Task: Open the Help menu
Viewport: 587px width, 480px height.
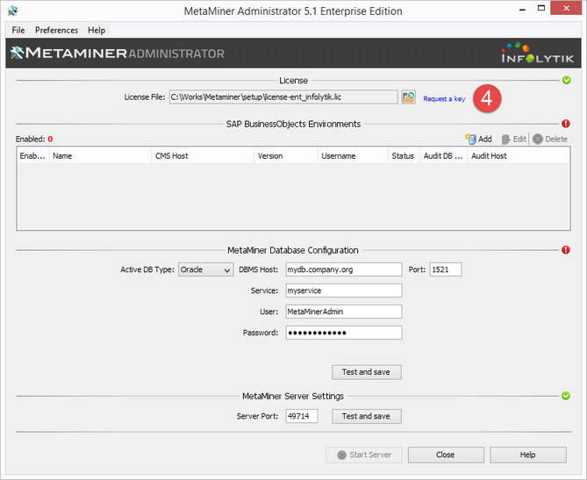Action: (97, 30)
